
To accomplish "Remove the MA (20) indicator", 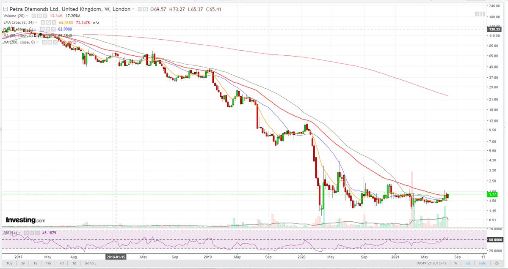I will click(x=53, y=29).
